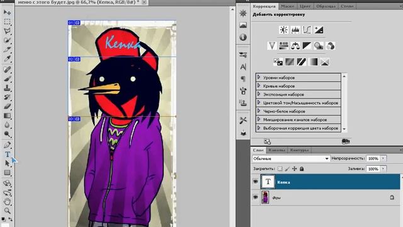Toggle lock image pixels brush icon
This screenshot has width=403, height=227.
[287, 169]
